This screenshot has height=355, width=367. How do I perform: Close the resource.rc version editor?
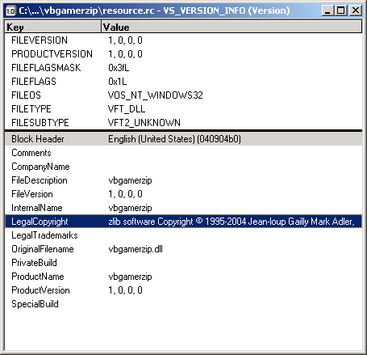click(356, 11)
